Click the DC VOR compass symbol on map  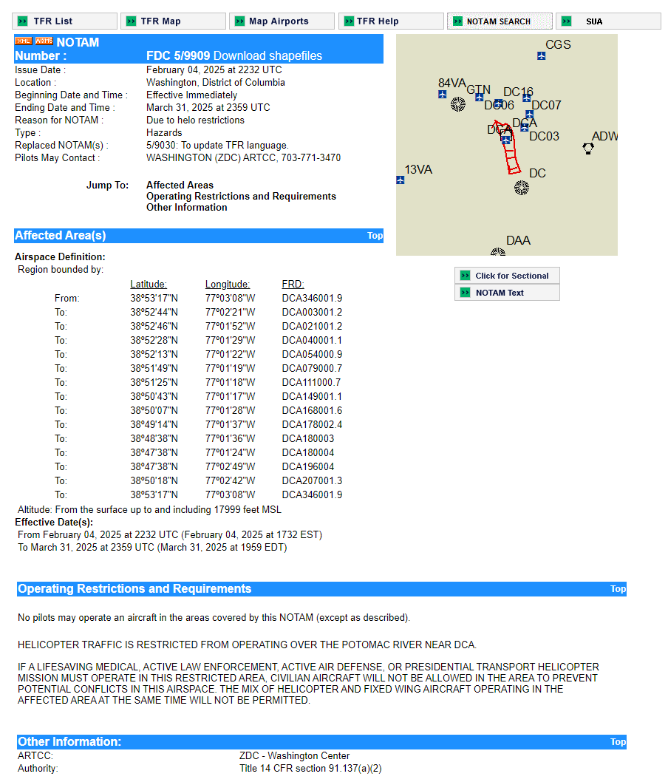pyautogui.click(x=522, y=188)
